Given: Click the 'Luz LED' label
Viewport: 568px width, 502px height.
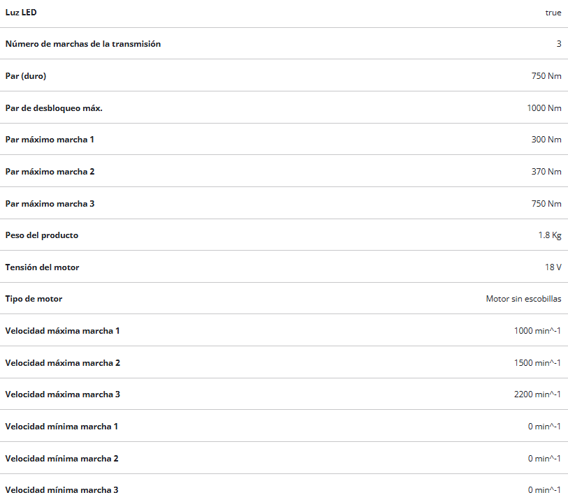Looking at the screenshot, I should pyautogui.click(x=21, y=13).
